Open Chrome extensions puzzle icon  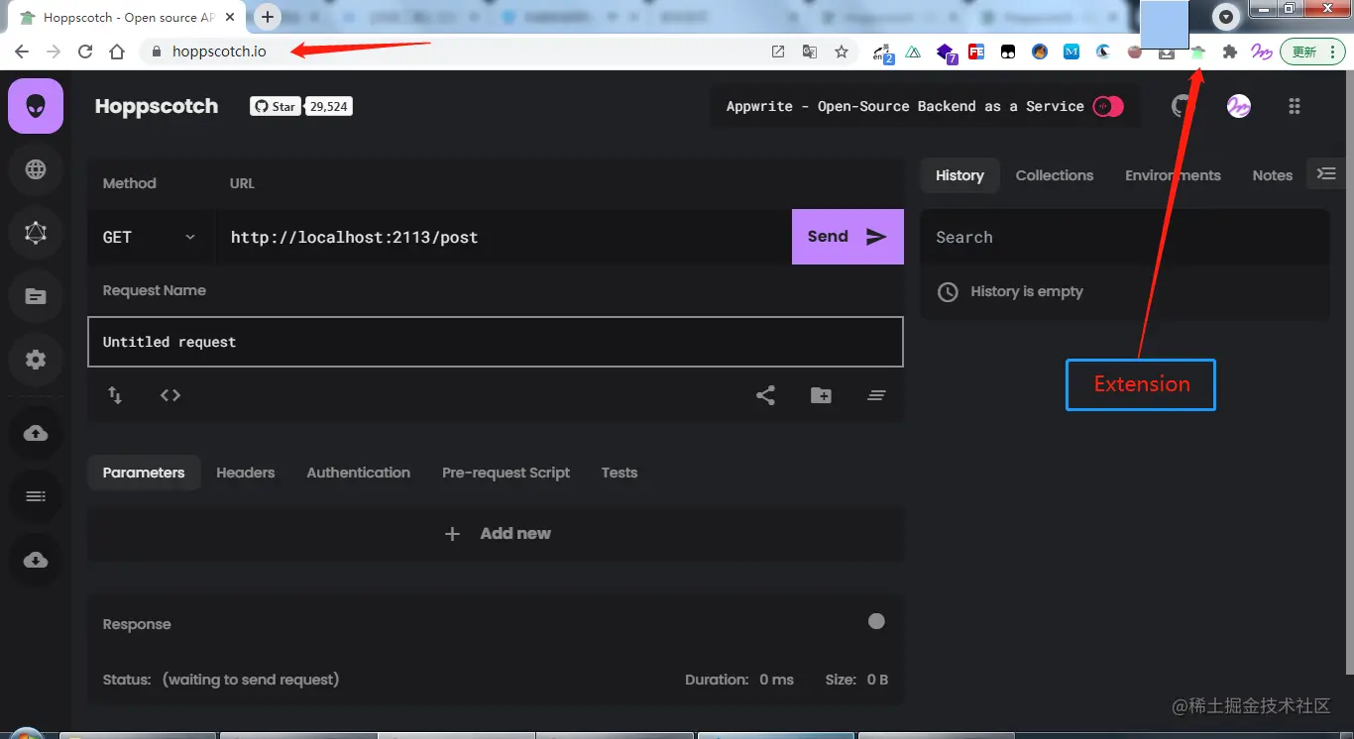(1230, 52)
